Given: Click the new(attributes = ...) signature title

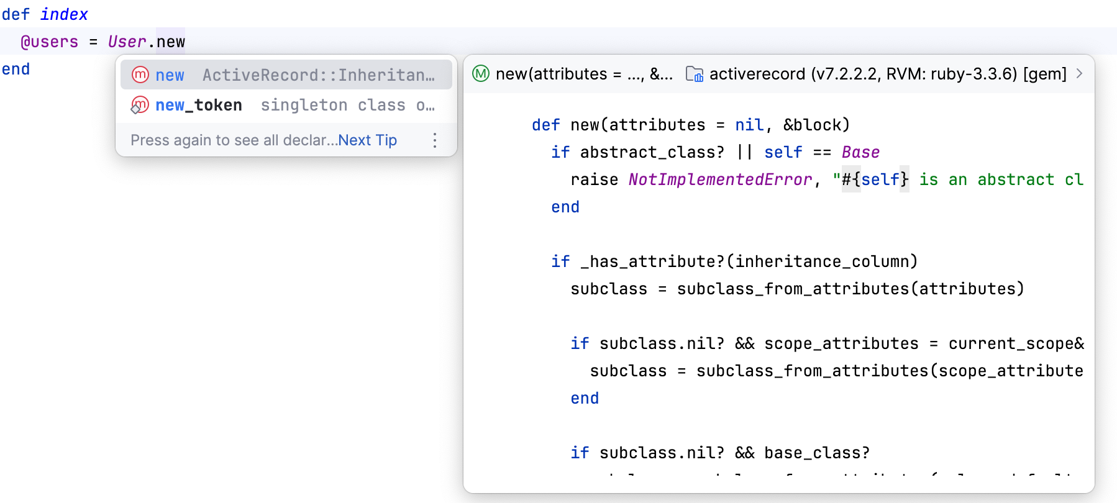Looking at the screenshot, I should [x=583, y=74].
